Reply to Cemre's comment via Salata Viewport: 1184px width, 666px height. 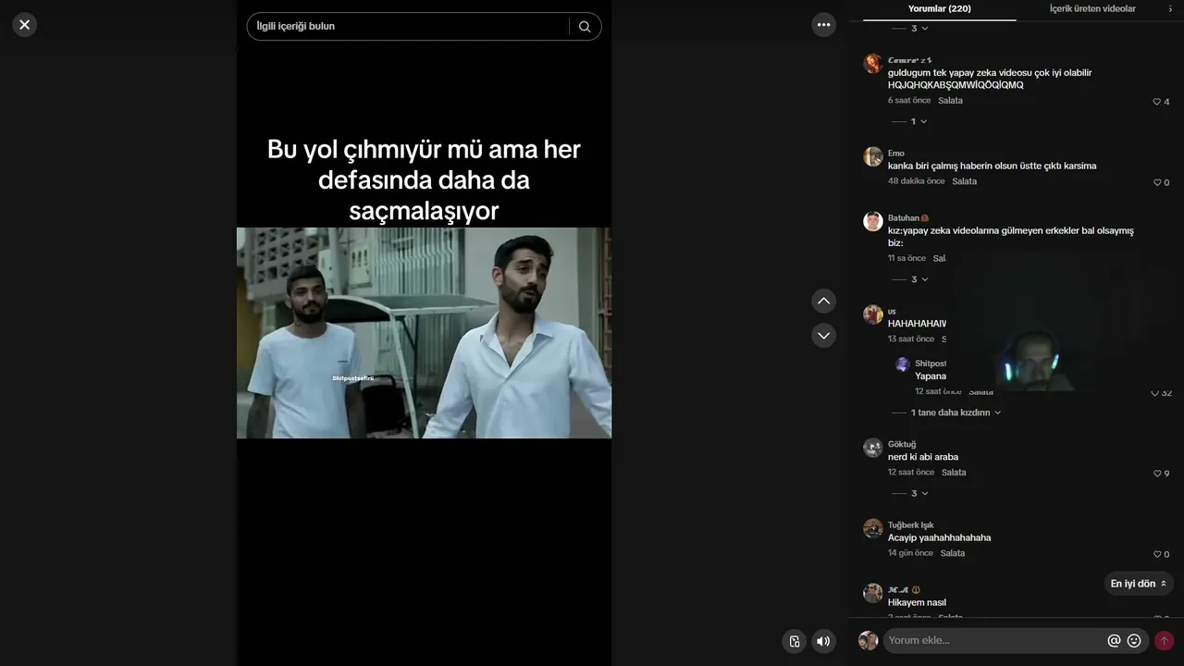click(950, 101)
